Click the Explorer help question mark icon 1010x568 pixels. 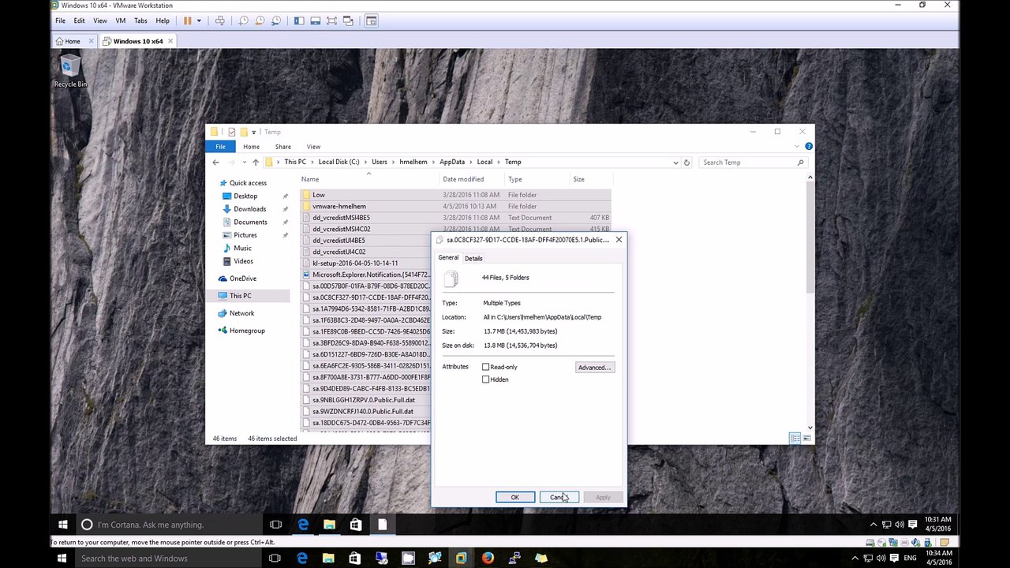click(x=808, y=147)
